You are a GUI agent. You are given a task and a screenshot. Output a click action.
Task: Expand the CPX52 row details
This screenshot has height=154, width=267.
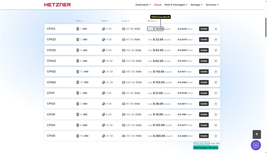point(216,71)
